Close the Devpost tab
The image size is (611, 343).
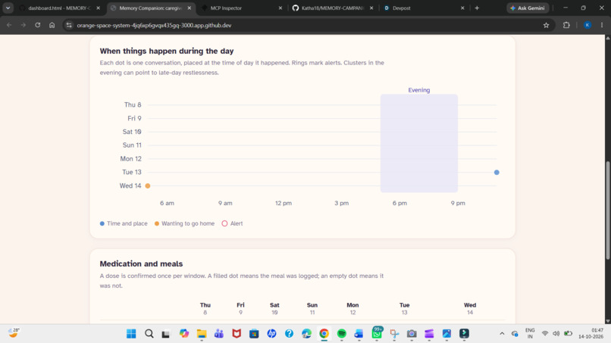coord(462,8)
